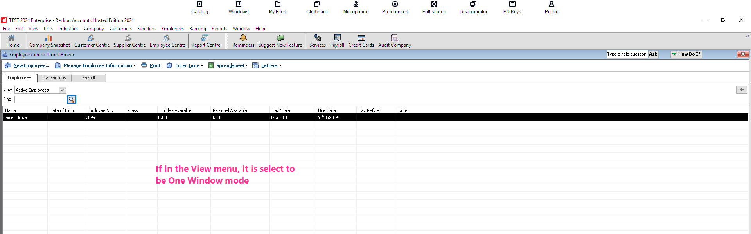Image resolution: width=751 pixels, height=234 pixels.
Task: Open the Reminders bell icon
Action: tap(243, 41)
